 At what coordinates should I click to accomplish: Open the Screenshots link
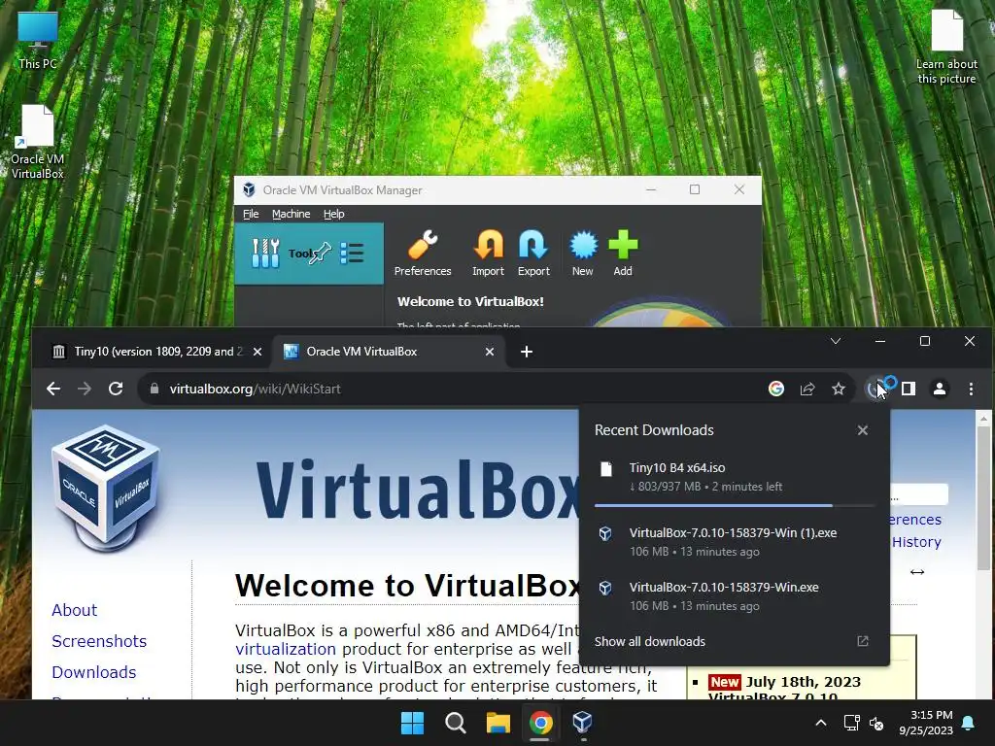pyautogui.click(x=99, y=641)
